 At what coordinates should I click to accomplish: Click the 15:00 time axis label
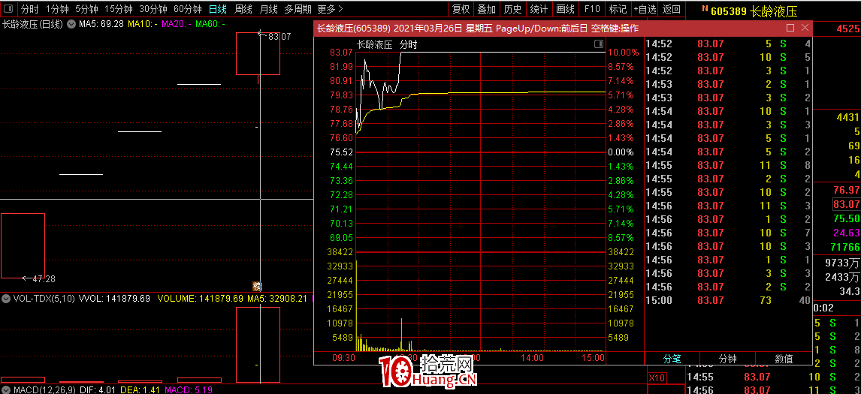[x=594, y=357]
